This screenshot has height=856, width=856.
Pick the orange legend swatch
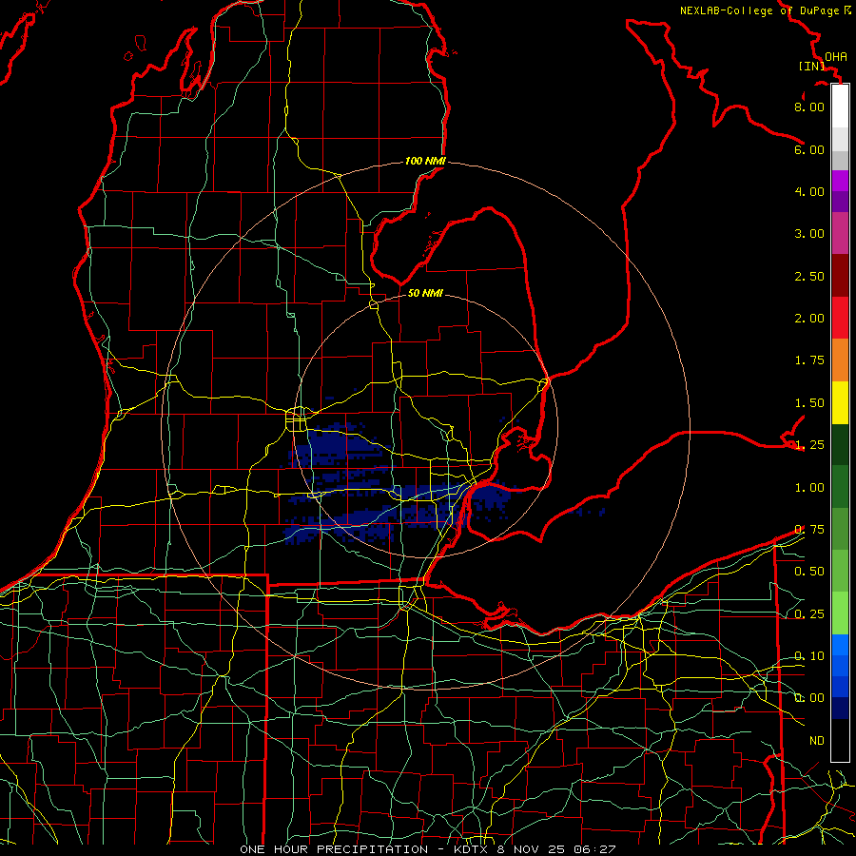[x=840, y=360]
